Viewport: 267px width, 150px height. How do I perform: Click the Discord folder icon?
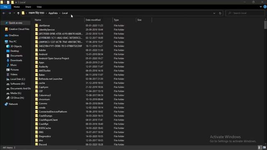(x=37, y=144)
